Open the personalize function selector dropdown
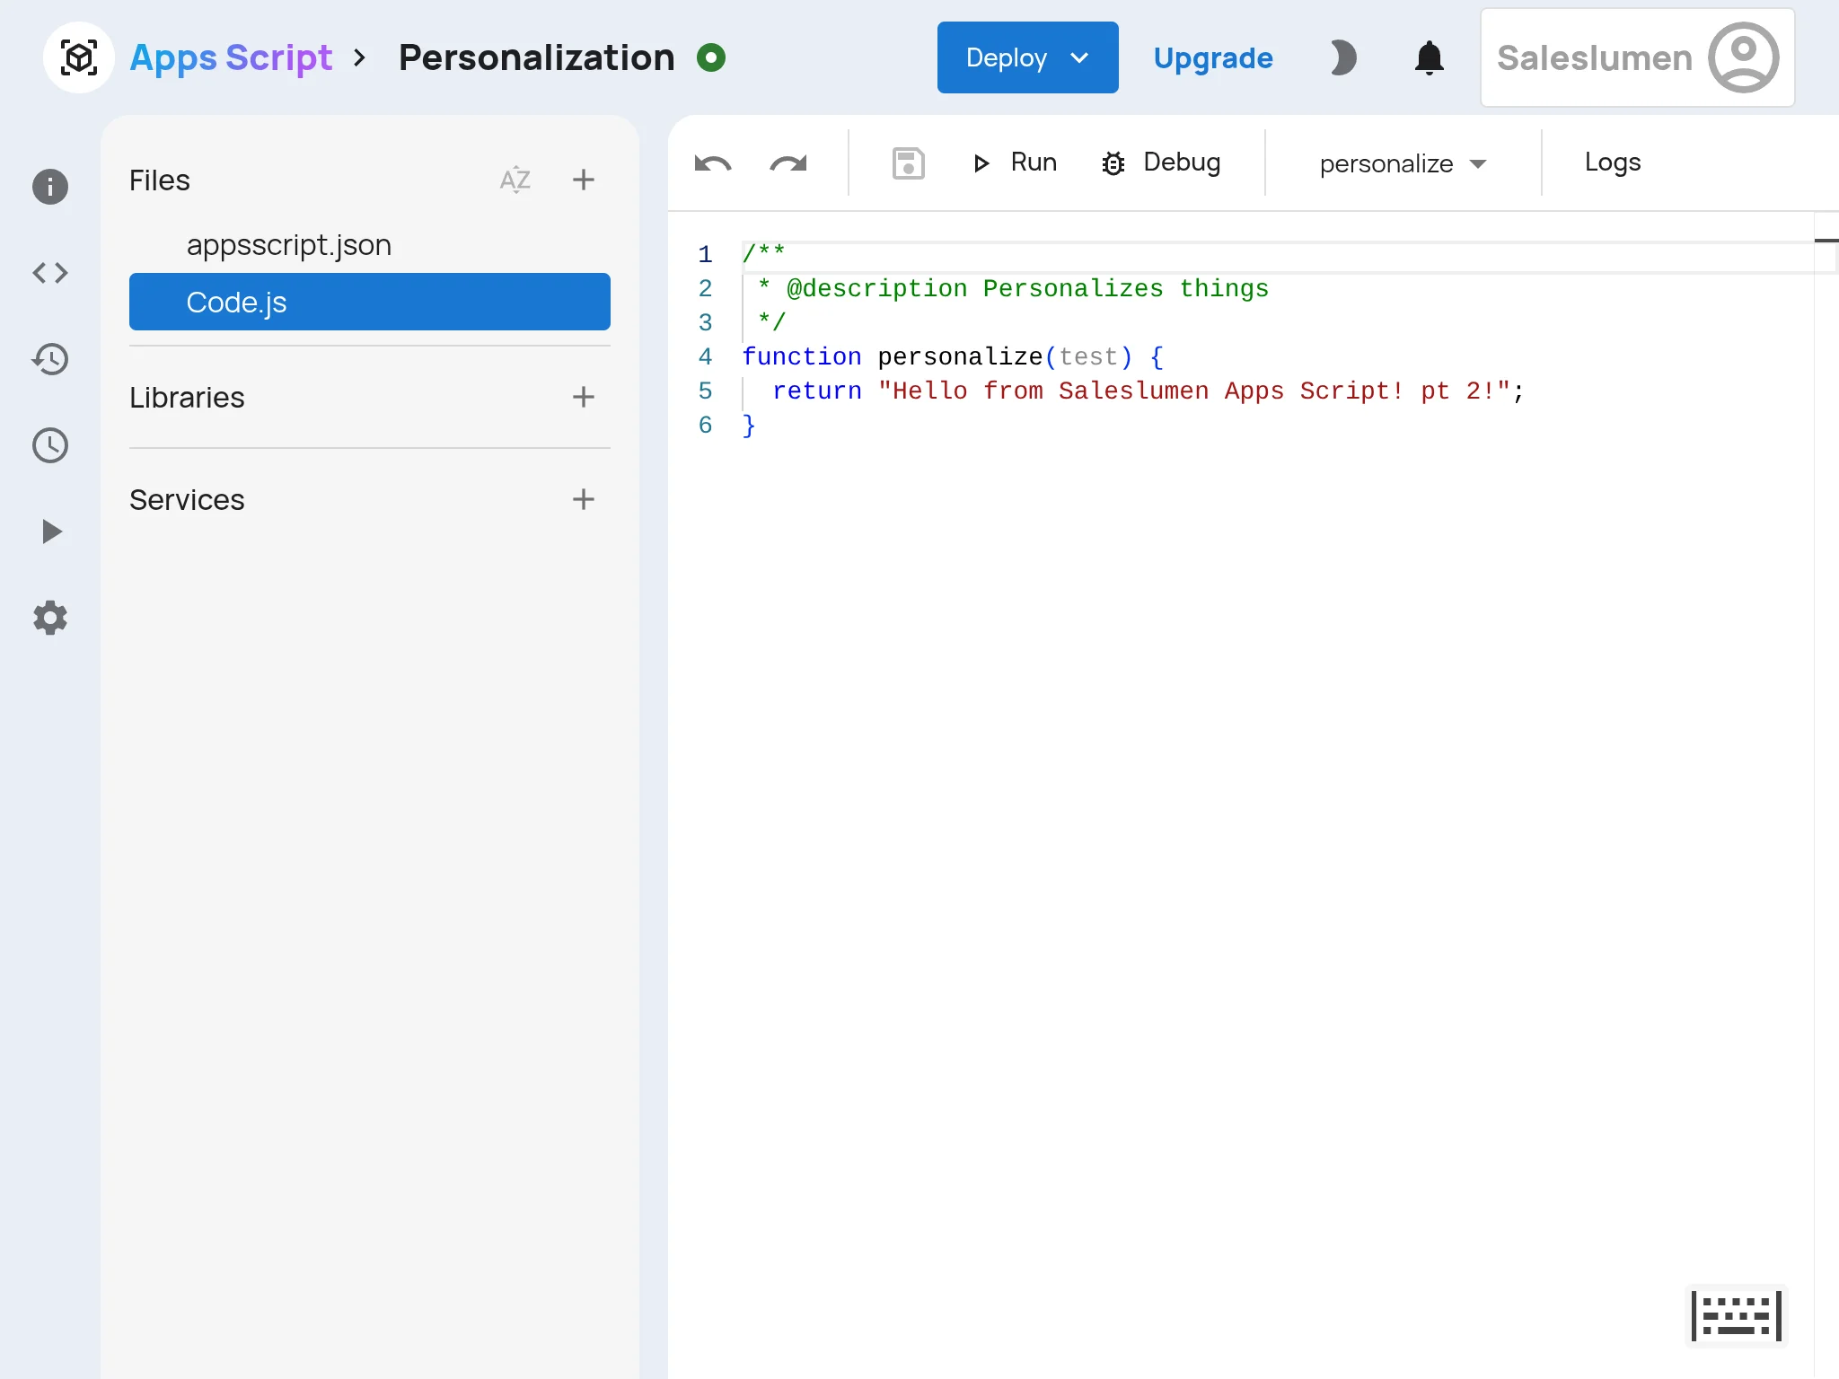The image size is (1839, 1379). (x=1403, y=163)
